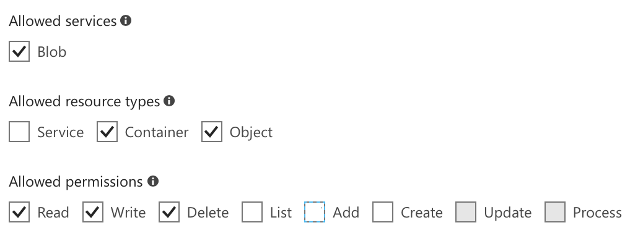This screenshot has height=241, width=643.
Task: Deselect the Object resource type checkbox
Action: 212,132
